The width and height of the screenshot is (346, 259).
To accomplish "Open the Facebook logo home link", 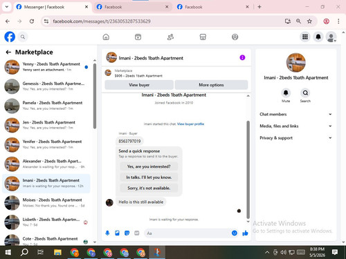I will (x=10, y=37).
